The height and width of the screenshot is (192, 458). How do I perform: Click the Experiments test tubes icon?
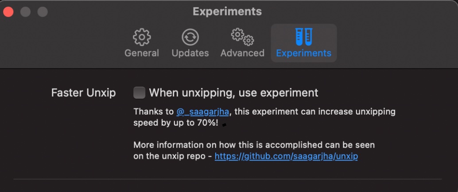[303, 36]
